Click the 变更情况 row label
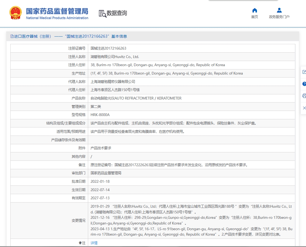The image size is (306, 247). coord(78,220)
